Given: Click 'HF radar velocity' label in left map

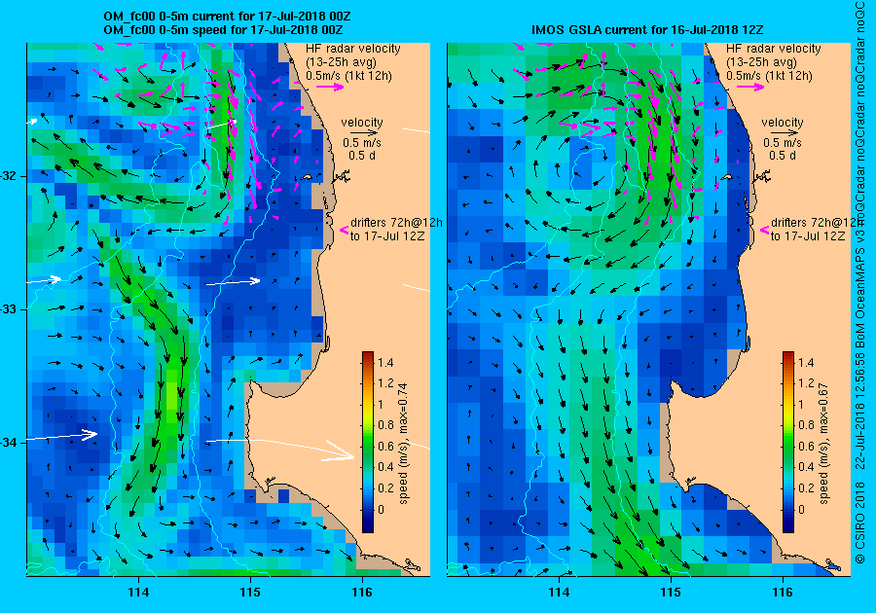Looking at the screenshot, I should pos(353,49).
